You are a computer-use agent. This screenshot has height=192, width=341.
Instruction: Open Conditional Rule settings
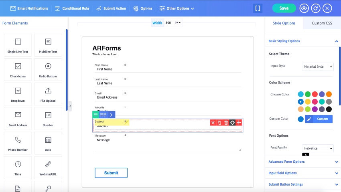pyautogui.click(x=72, y=8)
